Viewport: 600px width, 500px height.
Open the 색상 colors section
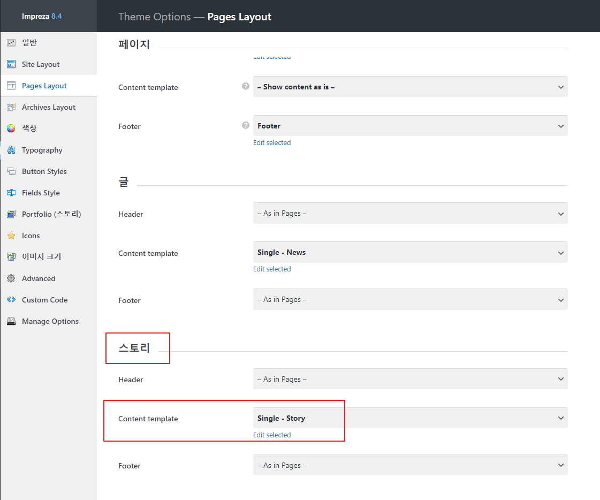pyautogui.click(x=49, y=128)
